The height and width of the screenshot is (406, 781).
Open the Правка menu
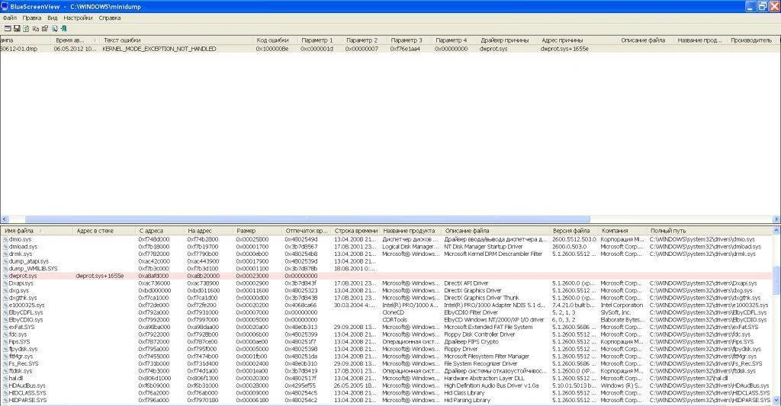coord(32,18)
